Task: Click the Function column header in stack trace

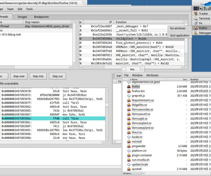Action: (x=149, y=22)
